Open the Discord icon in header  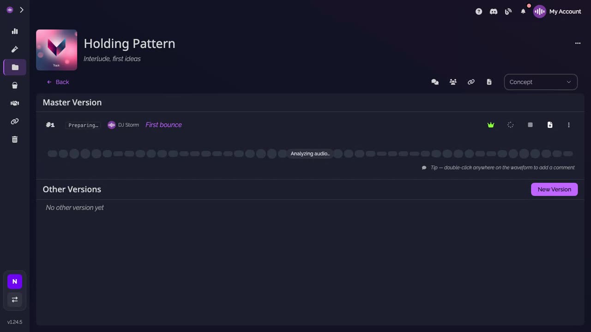(494, 12)
